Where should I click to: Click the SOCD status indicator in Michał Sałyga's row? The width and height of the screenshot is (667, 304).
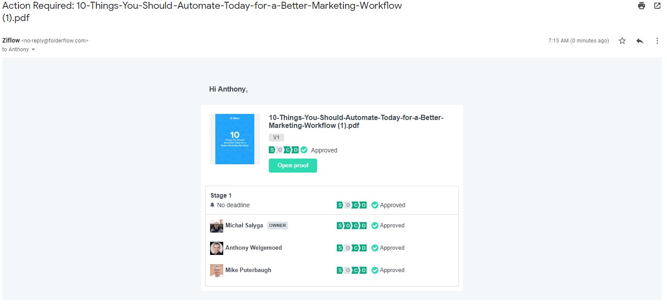pos(352,226)
